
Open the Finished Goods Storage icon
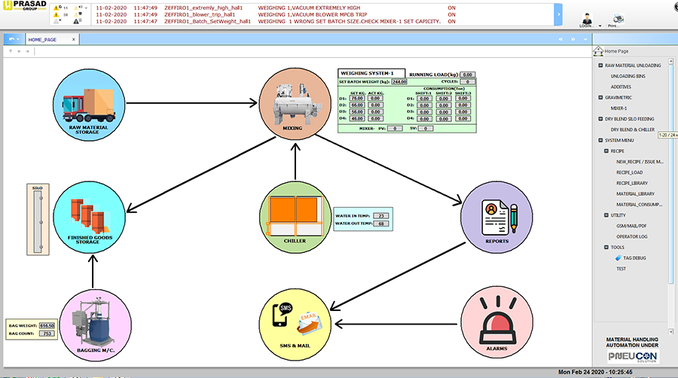pos(89,216)
